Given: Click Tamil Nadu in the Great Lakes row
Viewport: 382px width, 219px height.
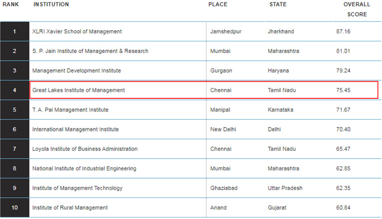Looking at the screenshot, I should pyautogui.click(x=282, y=90).
